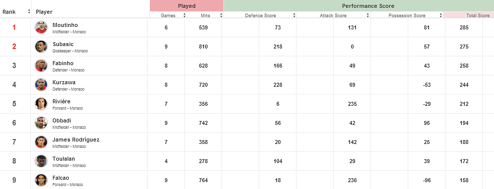Click rank number 1 in red
Viewport: 494px width, 189px height.
(x=14, y=27)
